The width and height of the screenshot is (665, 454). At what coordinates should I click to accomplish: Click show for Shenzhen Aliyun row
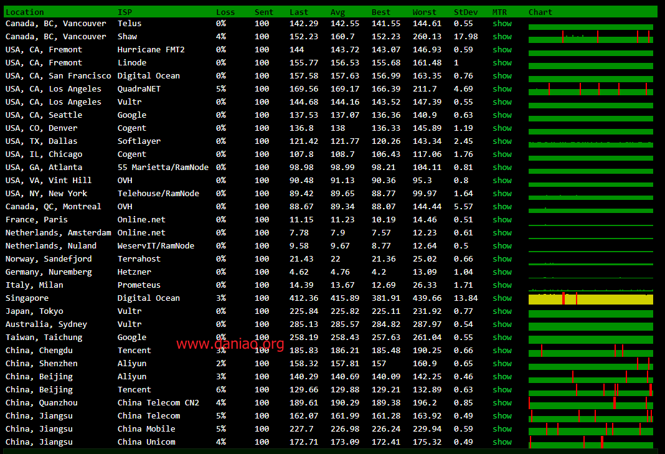502,364
